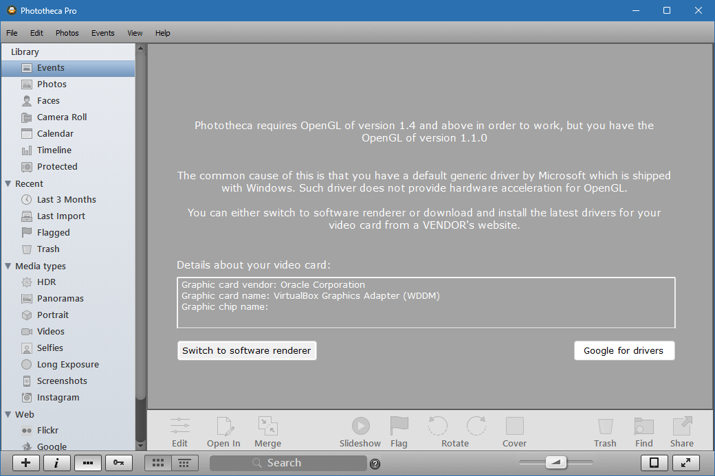715x476 pixels.
Task: Open Flickr web account icon
Action: 27,431
